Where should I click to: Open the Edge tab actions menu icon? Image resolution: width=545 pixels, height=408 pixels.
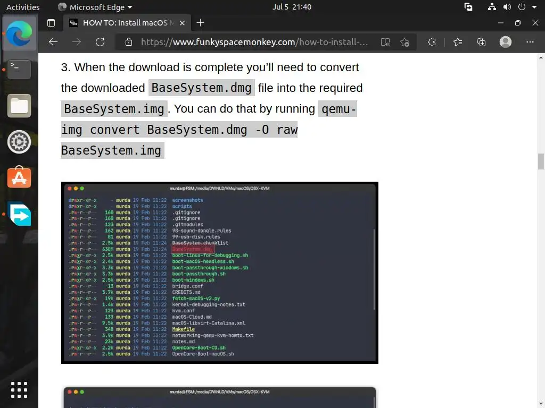51,23
